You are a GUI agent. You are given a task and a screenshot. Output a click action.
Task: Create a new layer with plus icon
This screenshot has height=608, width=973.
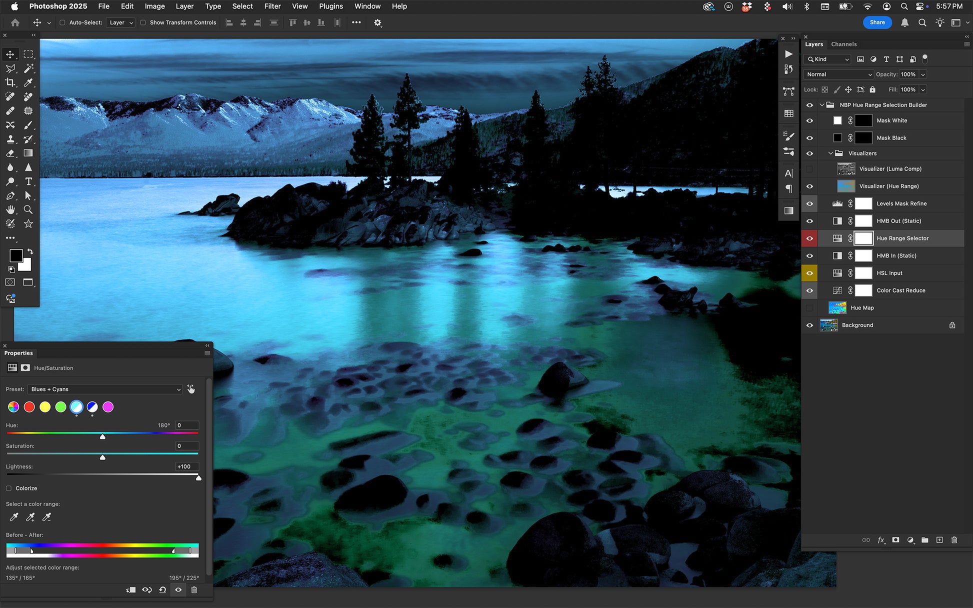[939, 540]
